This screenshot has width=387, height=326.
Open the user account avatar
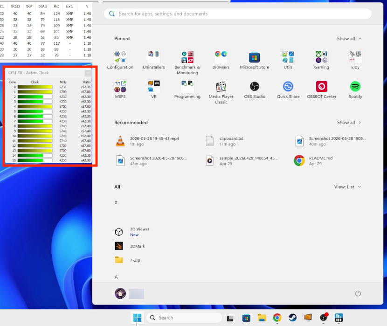coord(120,293)
